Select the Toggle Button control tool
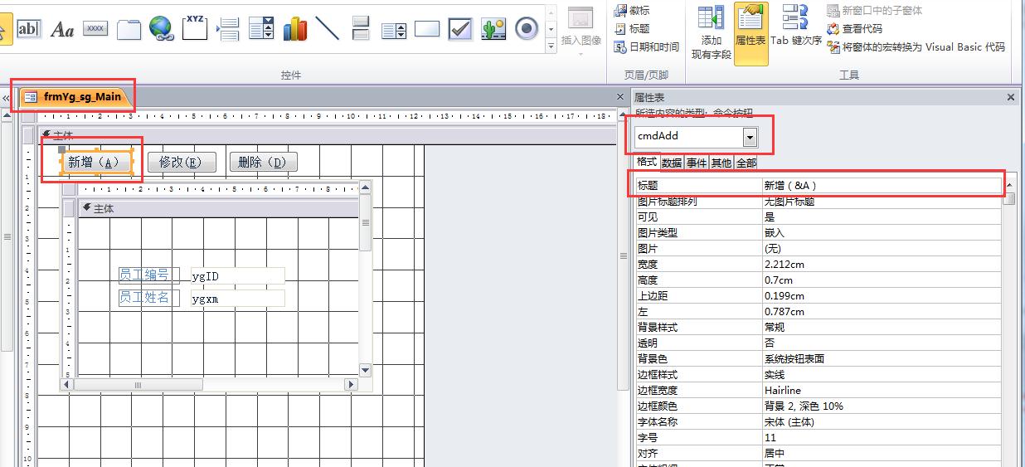Image resolution: width=1025 pixels, height=467 pixels. click(361, 29)
